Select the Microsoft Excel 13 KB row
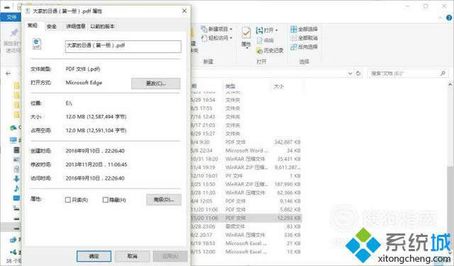This screenshot has width=454, height=266. click(246, 252)
